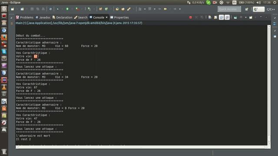Click the vertical scrollbar of the Console
This screenshot has width=278, height=156.
click(x=269, y=85)
